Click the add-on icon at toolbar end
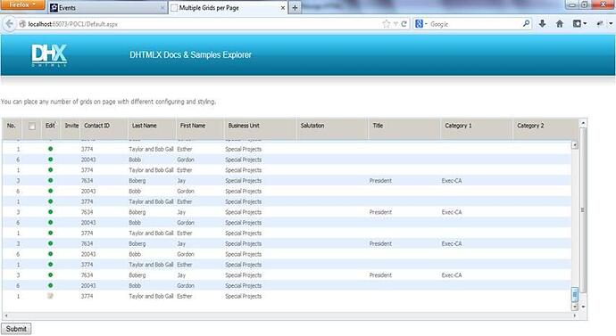This screenshot has height=336, width=616. 600,24
